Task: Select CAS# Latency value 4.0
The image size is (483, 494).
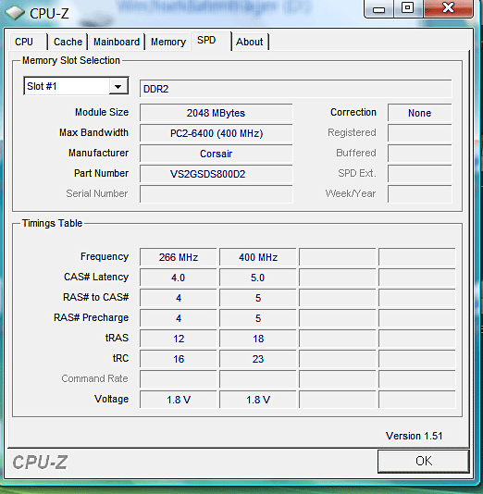Action: coord(179,278)
